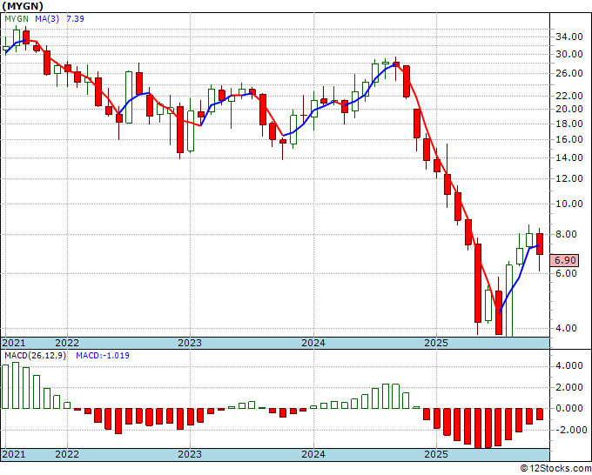Click the 6.00 price axis label
Image resolution: width=592 pixels, height=475 pixels.
tap(567, 273)
